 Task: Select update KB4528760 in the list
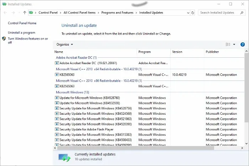tap(90, 98)
